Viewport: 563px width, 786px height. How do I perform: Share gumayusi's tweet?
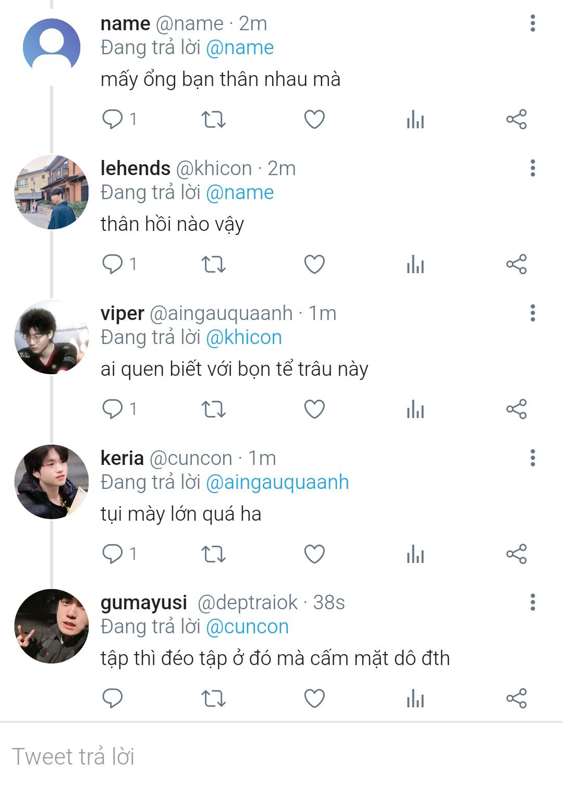tap(516, 698)
